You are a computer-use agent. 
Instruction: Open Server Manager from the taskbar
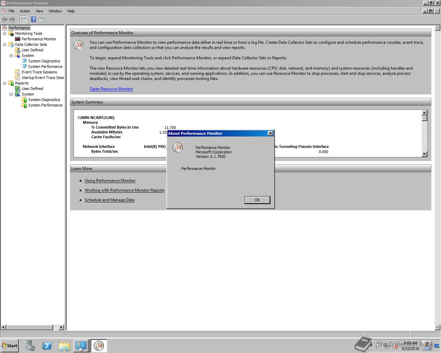click(x=30, y=346)
